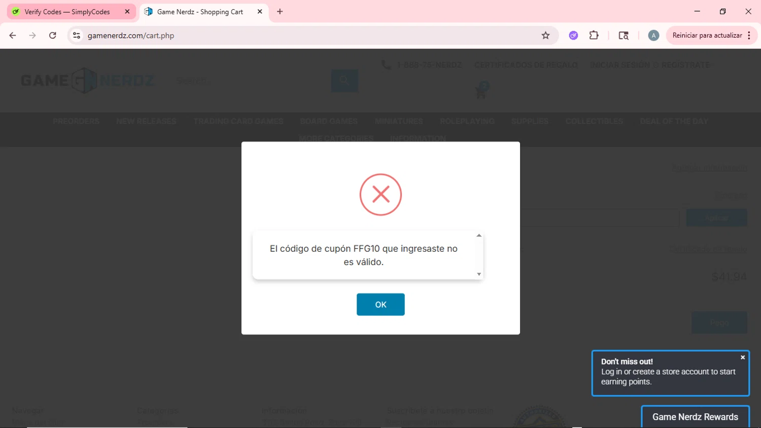Open Preorders menu
Image resolution: width=761 pixels, height=428 pixels.
(76, 121)
